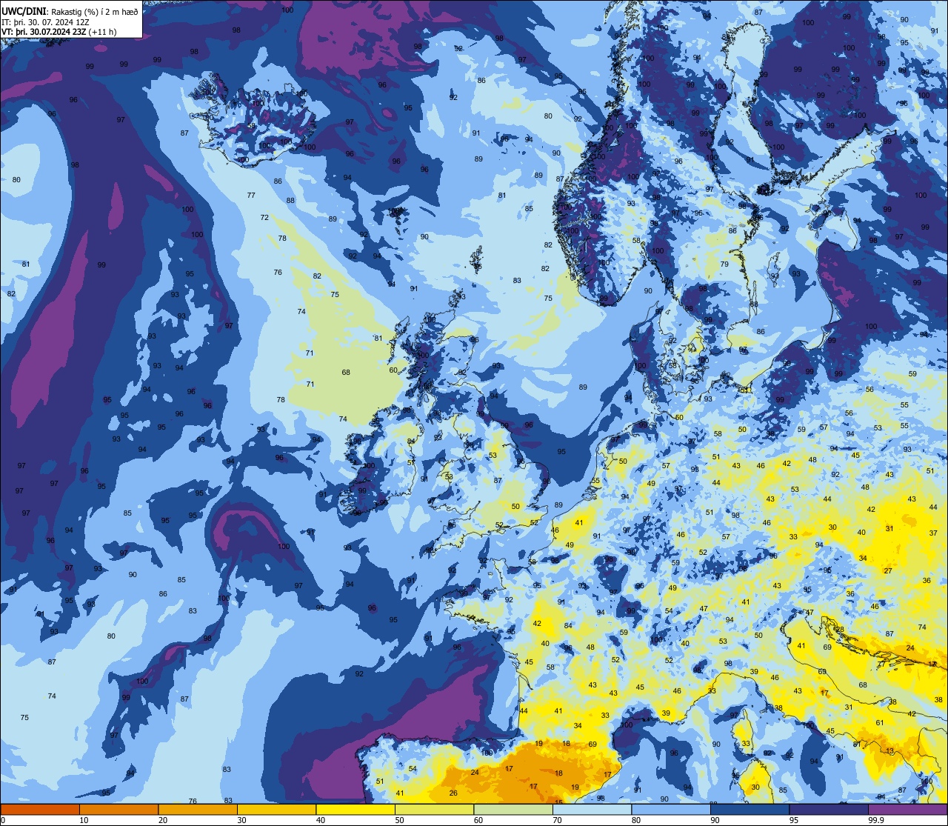Click the 0–10 dark orange legend swatch
Image resolution: width=948 pixels, height=826 pixels.
point(40,809)
